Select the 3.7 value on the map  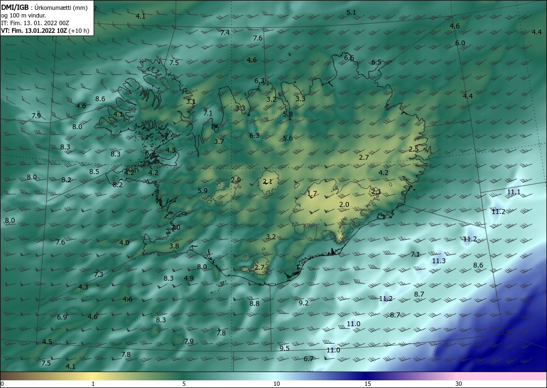(219, 141)
